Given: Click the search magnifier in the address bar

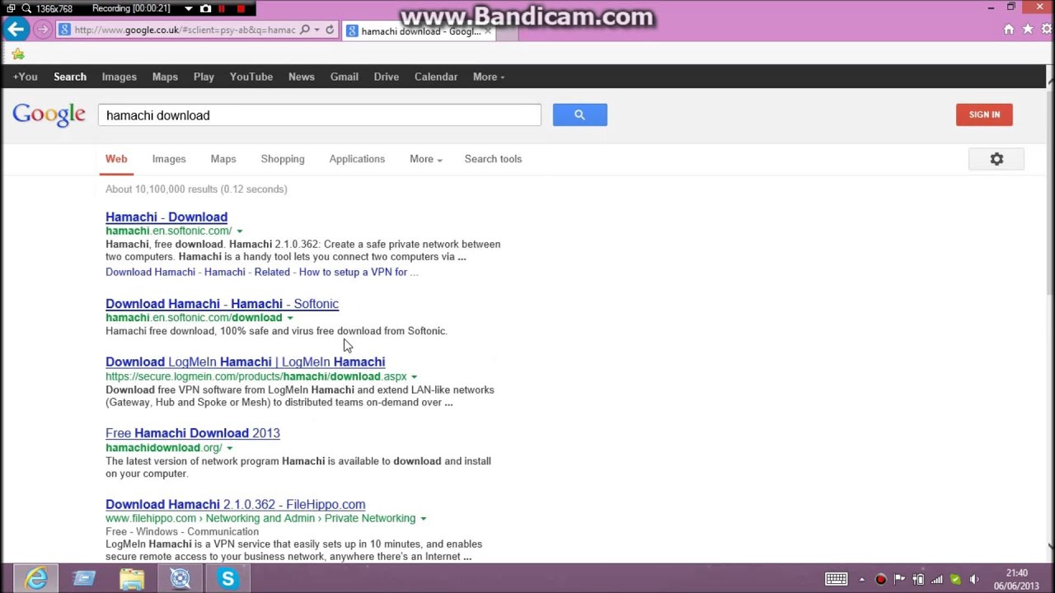Looking at the screenshot, I should pyautogui.click(x=305, y=30).
